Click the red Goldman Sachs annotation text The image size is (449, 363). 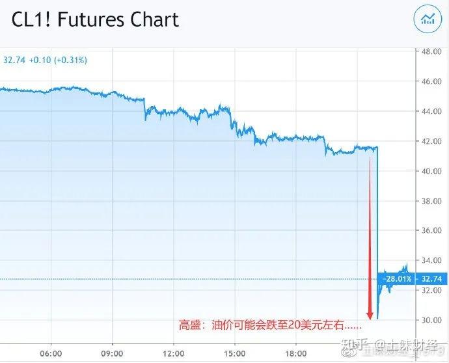tap(272, 324)
